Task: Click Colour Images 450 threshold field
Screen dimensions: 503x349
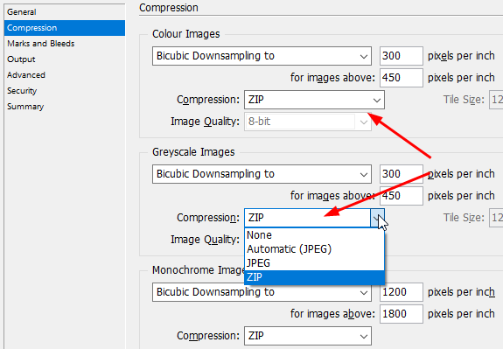Action: [402, 78]
